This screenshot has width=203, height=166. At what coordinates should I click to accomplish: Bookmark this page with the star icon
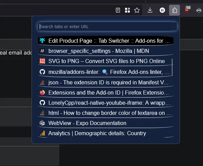[x=137, y=10]
